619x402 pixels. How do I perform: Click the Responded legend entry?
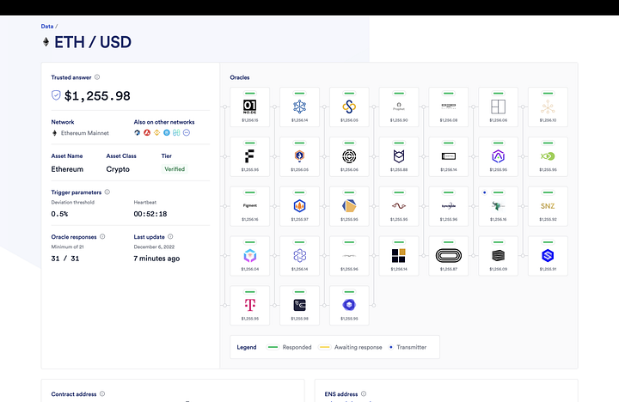coord(290,347)
